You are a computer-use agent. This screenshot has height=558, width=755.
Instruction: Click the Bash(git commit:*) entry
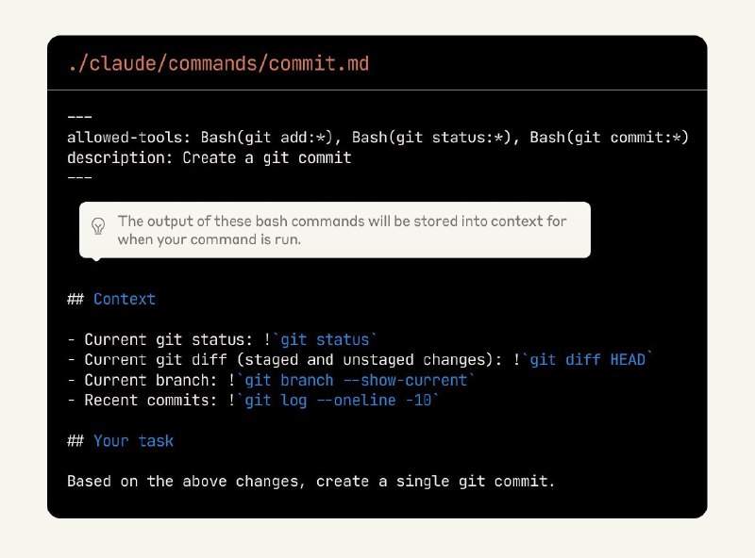pos(609,138)
